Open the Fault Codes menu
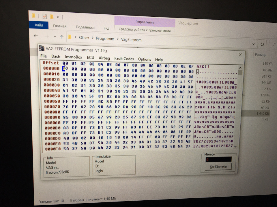 124,59
